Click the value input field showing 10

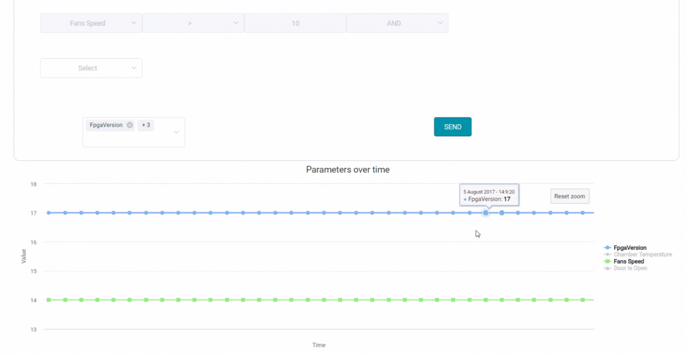tap(295, 23)
